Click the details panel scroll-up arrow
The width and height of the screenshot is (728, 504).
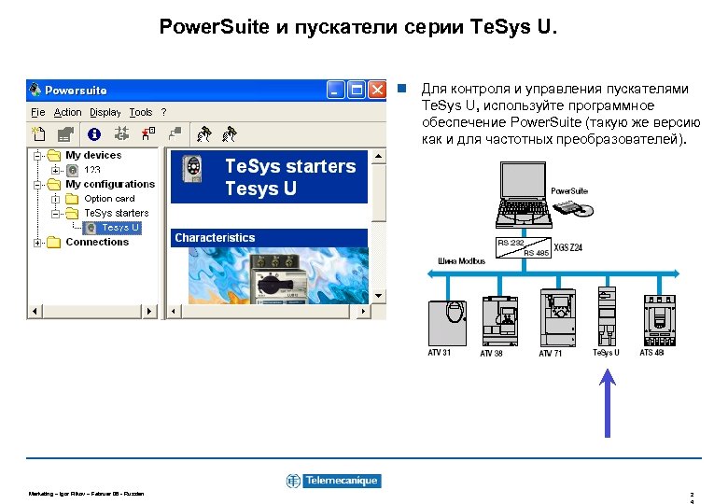point(379,157)
